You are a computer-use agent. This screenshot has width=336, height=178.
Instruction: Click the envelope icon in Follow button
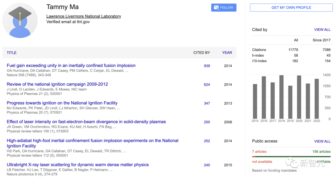pos(215,7)
